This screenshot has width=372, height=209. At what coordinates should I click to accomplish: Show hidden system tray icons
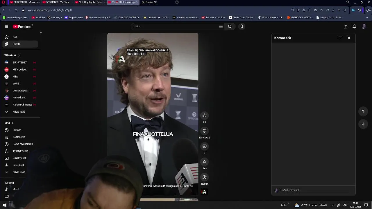[x=333, y=205]
